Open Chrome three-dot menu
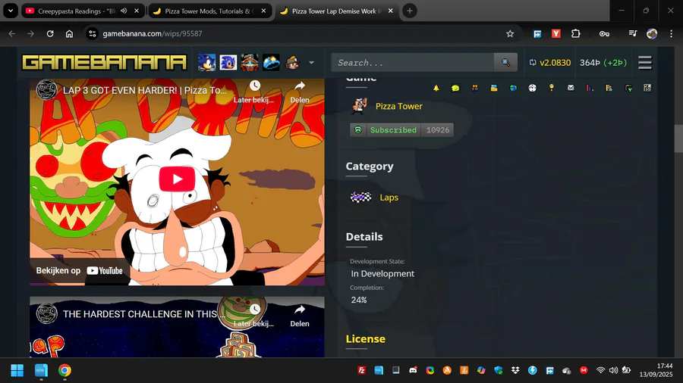The image size is (683, 383). (671, 33)
